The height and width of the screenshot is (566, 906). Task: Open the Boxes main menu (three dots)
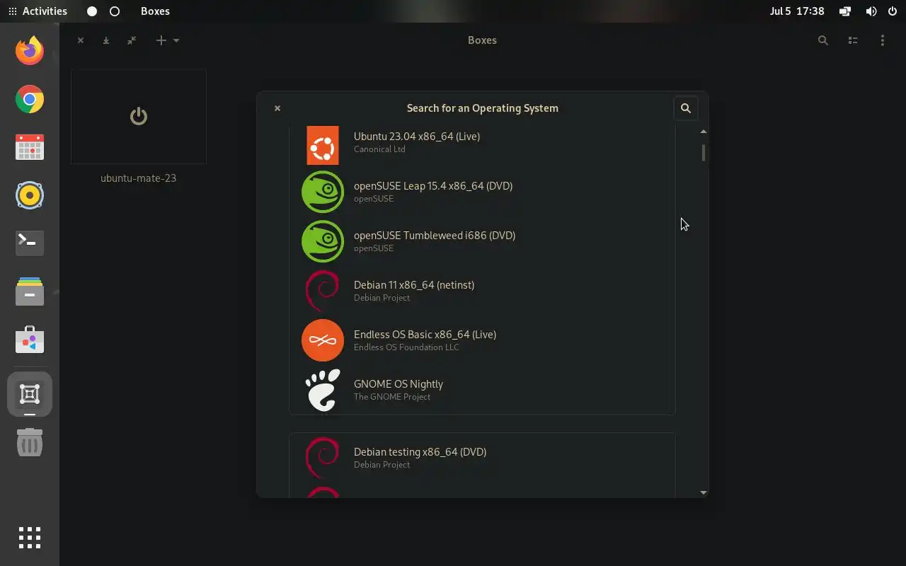(x=882, y=40)
